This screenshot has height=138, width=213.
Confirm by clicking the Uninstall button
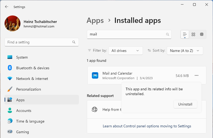coord(185,104)
